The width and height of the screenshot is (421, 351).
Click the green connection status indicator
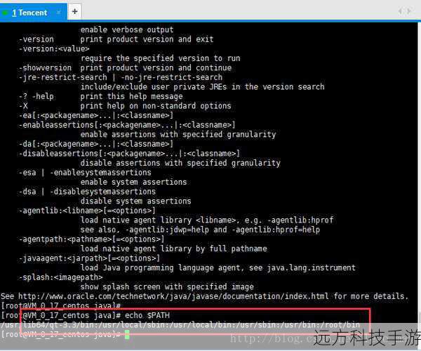point(5,13)
